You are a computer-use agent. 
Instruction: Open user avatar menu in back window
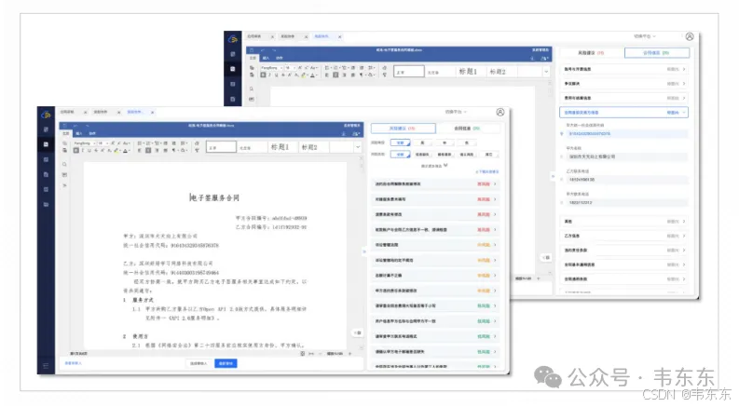(690, 36)
